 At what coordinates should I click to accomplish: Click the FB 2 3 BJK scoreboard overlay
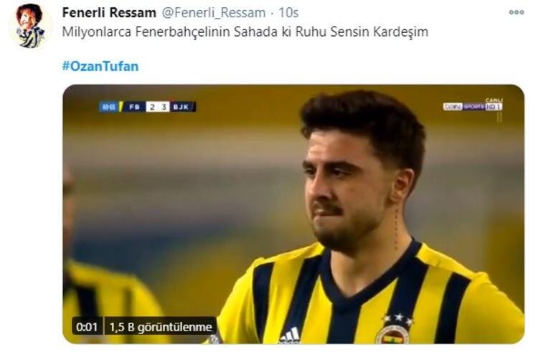148,107
